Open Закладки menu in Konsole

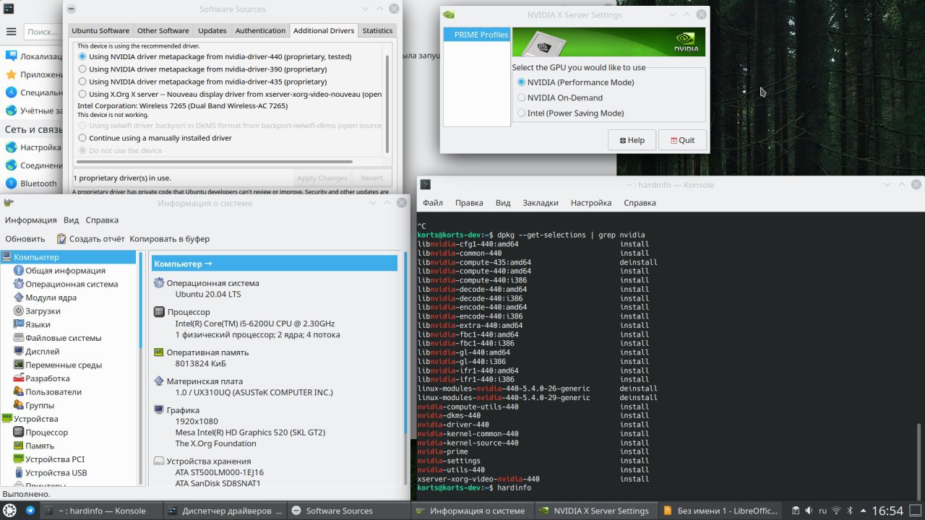coord(541,203)
